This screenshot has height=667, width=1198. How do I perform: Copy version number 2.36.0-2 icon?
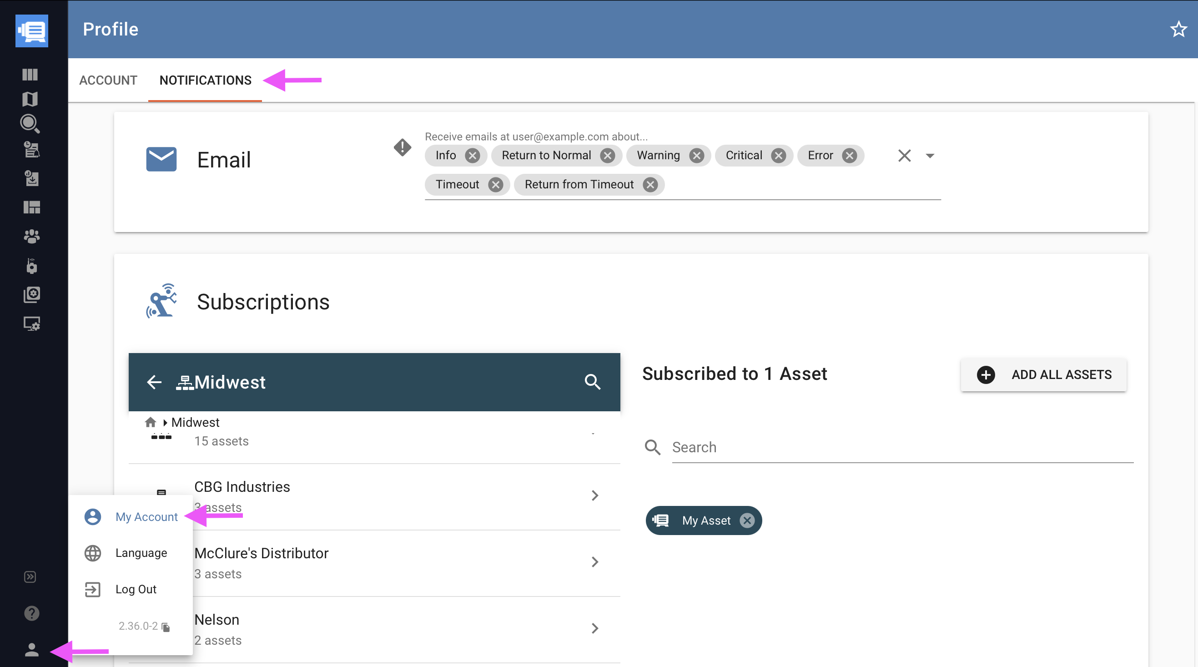pos(166,627)
